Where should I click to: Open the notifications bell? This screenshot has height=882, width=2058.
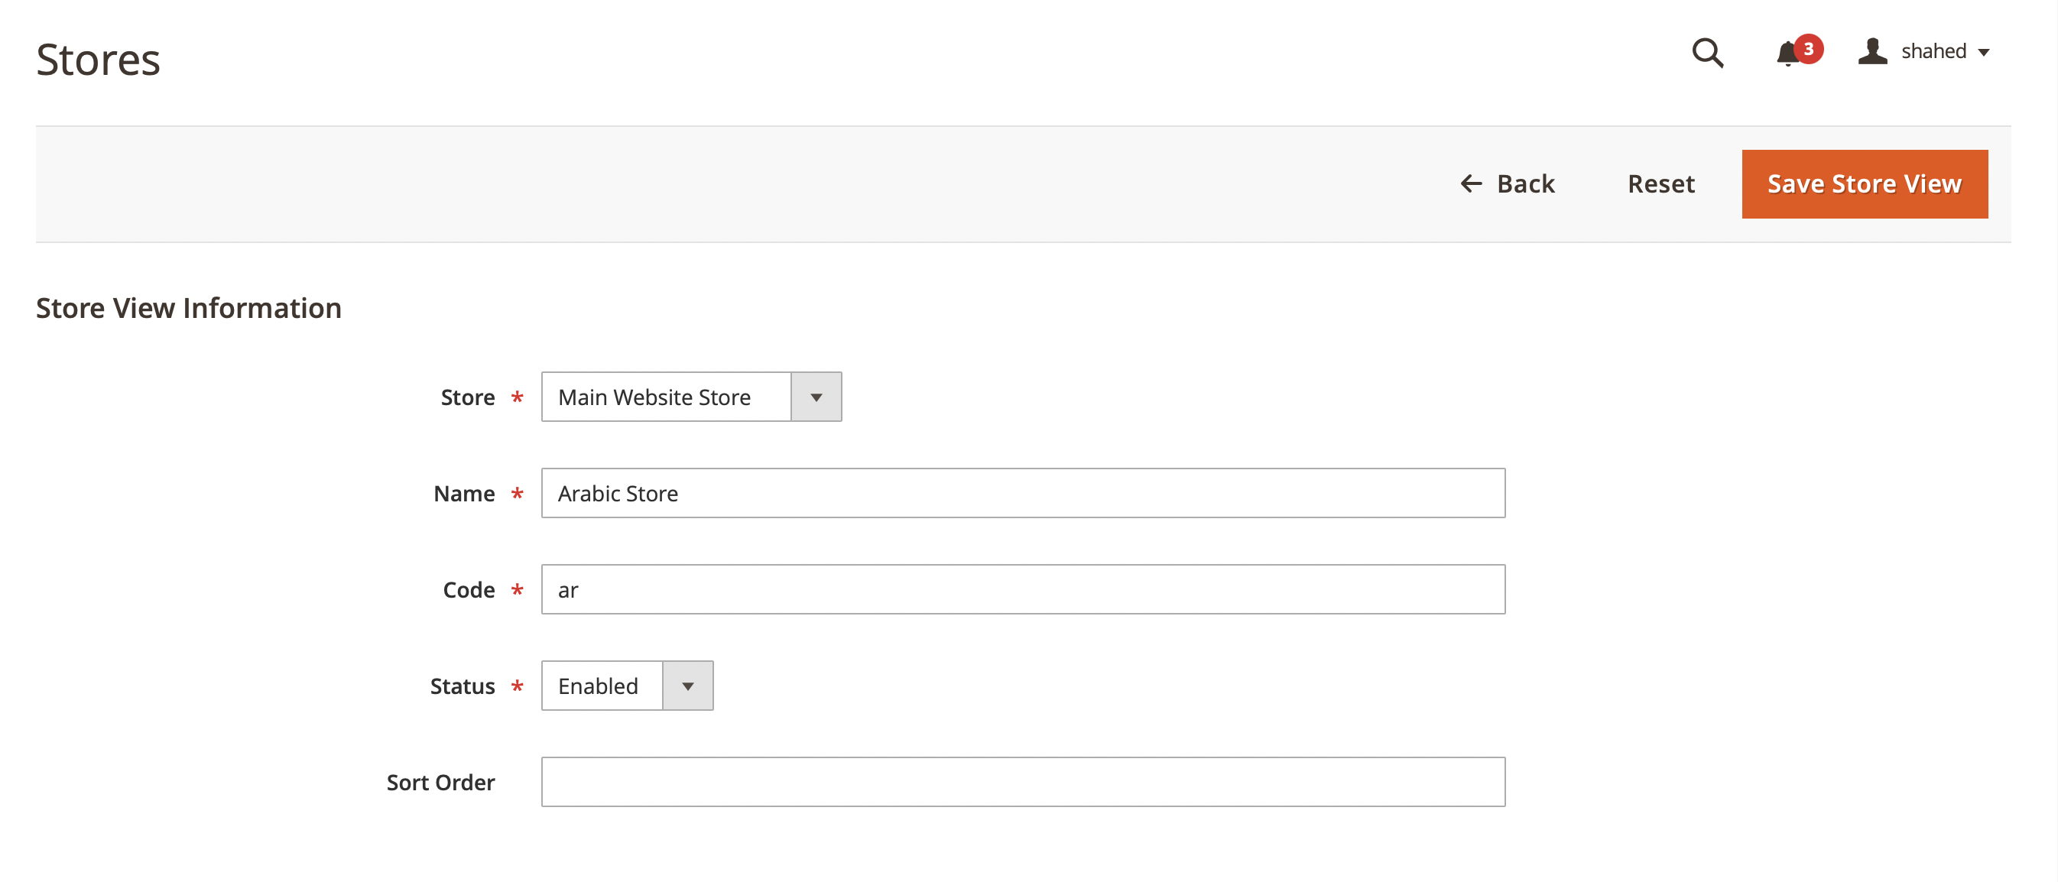pyautogui.click(x=1787, y=54)
